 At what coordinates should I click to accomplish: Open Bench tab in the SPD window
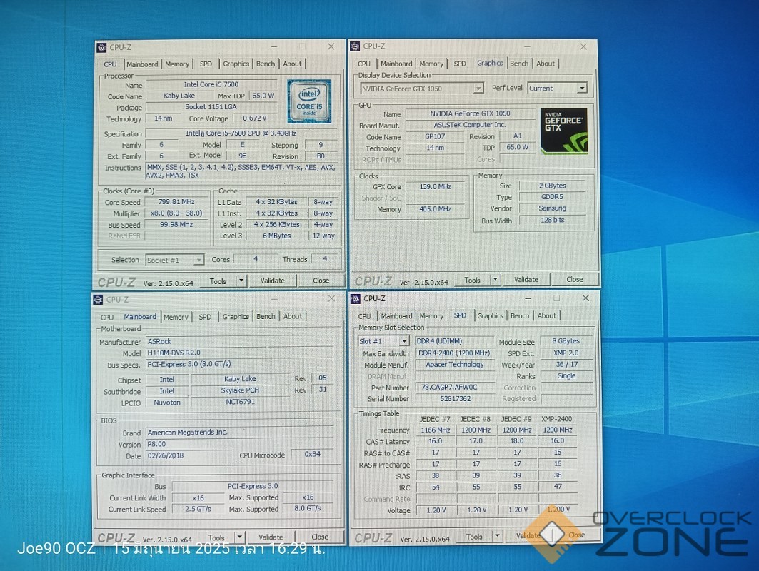pos(520,315)
